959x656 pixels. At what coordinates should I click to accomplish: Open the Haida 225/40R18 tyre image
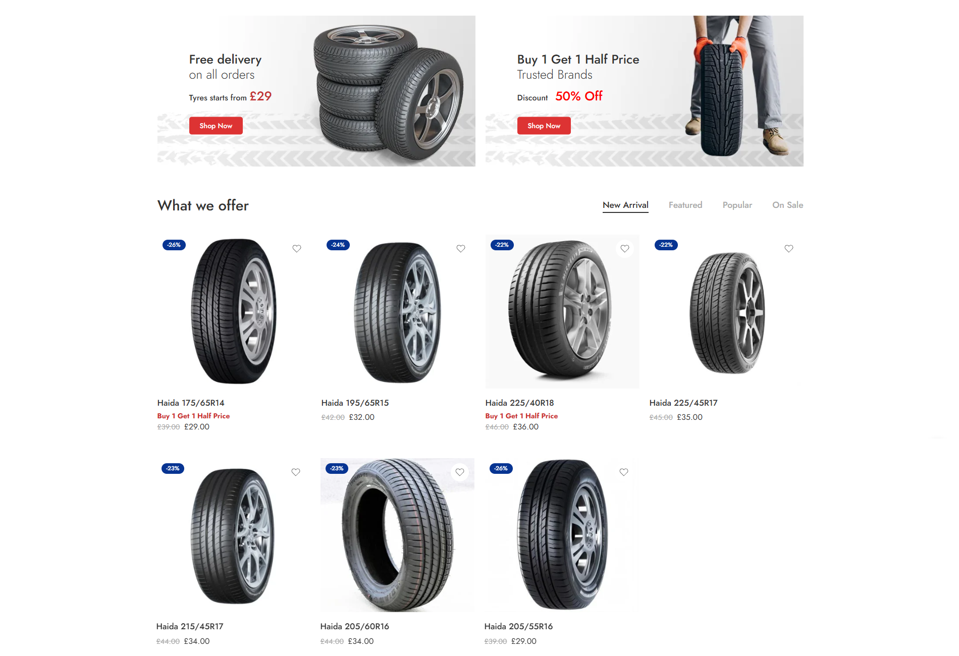(562, 311)
